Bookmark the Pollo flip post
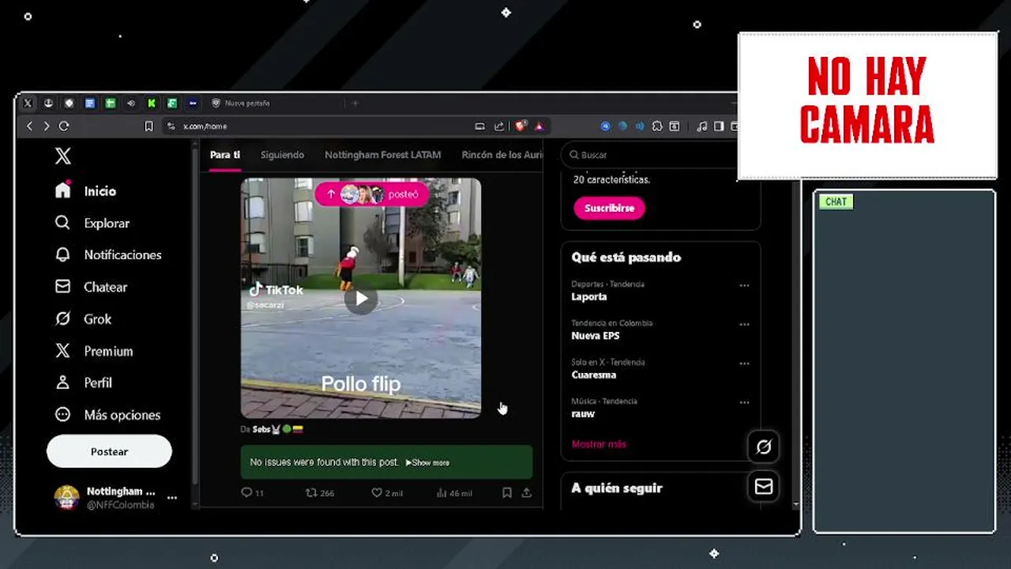The image size is (1011, 569). [507, 493]
